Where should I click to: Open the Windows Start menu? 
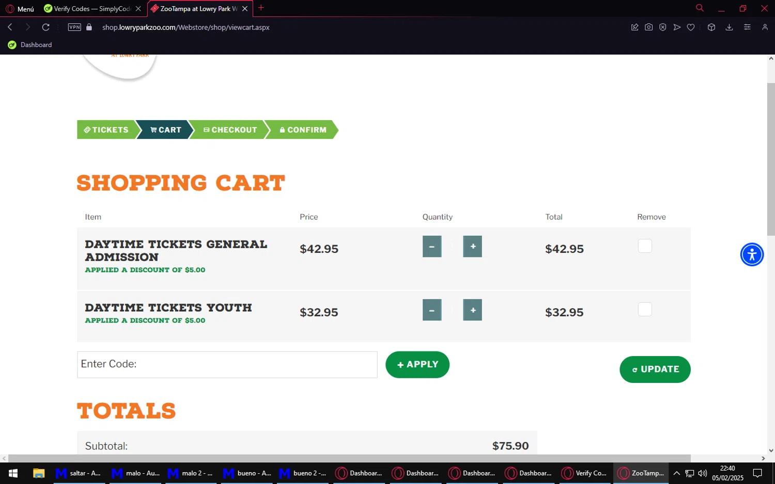click(x=13, y=473)
